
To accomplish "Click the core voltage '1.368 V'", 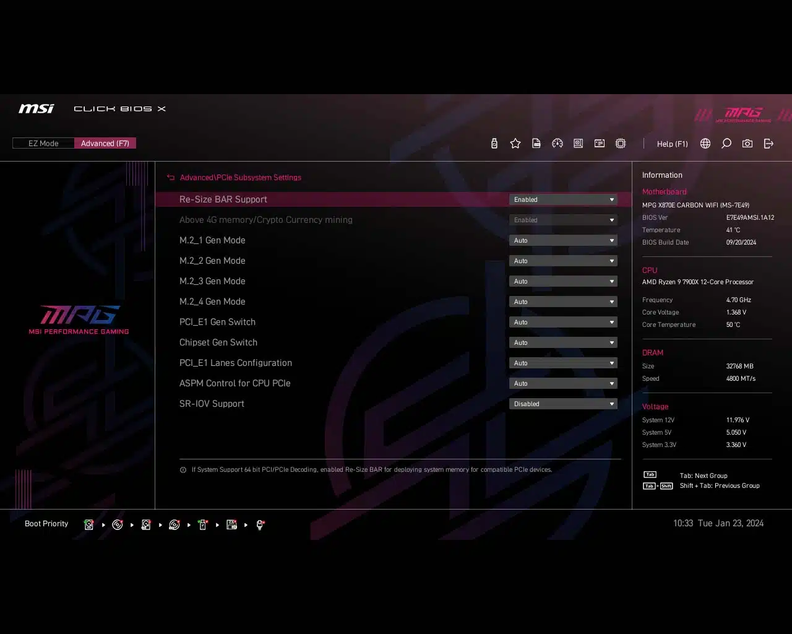I will click(x=736, y=312).
